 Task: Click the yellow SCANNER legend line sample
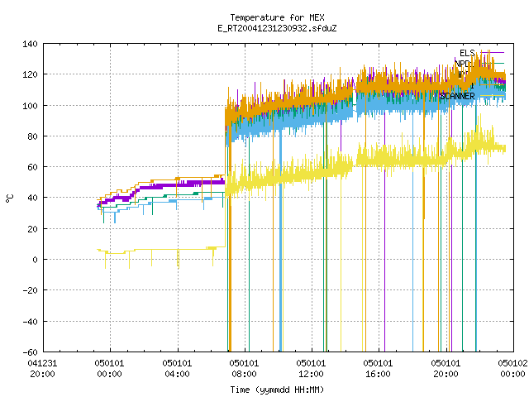[x=493, y=96]
